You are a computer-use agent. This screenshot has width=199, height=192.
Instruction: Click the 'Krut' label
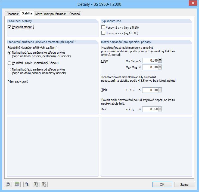tap(104, 109)
